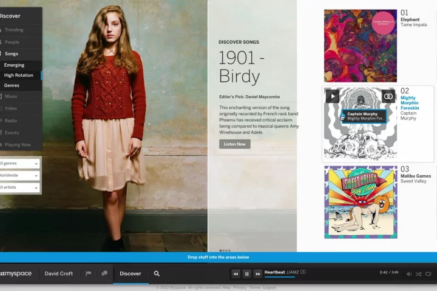Expand the All artists dropdown

[x=19, y=187]
